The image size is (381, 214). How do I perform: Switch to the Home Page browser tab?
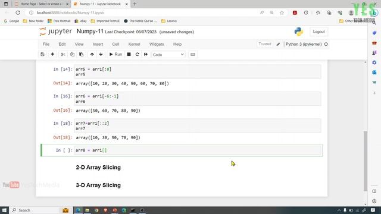(x=41, y=4)
